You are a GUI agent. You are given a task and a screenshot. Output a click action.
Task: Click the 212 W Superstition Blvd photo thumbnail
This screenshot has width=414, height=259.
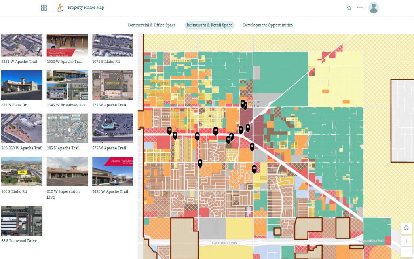click(67, 171)
